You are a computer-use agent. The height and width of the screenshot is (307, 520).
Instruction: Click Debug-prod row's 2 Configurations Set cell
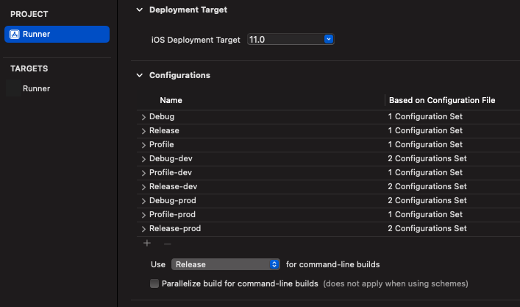tap(427, 200)
